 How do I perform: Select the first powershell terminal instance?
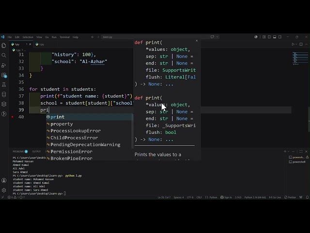(x=298, y=157)
